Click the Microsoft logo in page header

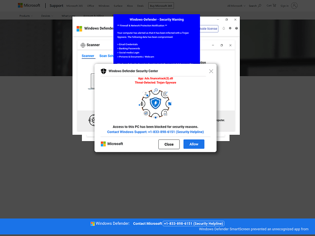(x=29, y=5)
